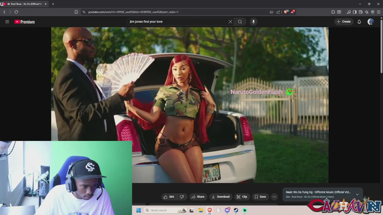Open Brave Shields lion icon
The height and width of the screenshot is (215, 383).
pyautogui.click(x=285, y=12)
